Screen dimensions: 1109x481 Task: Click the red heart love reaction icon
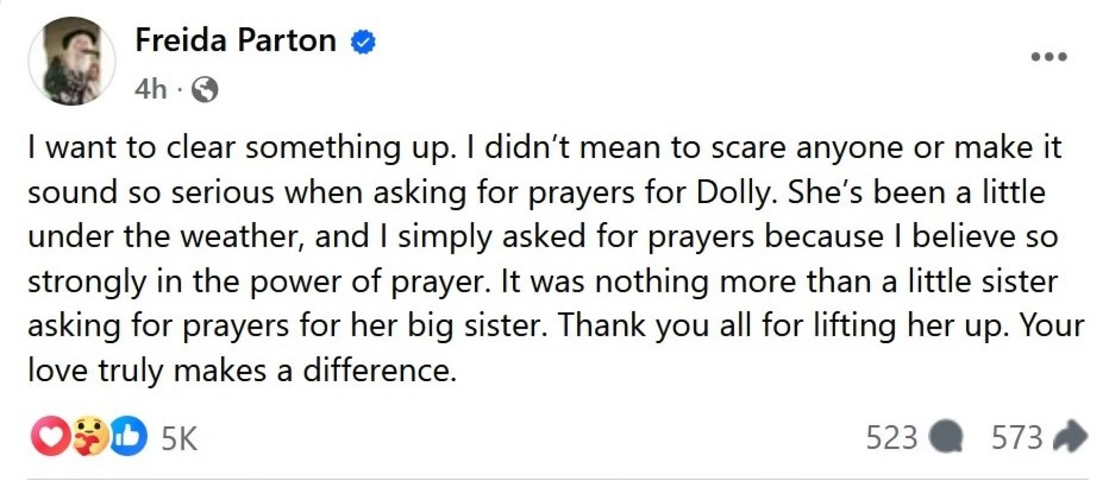tap(50, 437)
